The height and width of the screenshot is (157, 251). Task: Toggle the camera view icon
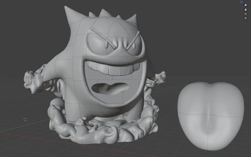(245, 14)
